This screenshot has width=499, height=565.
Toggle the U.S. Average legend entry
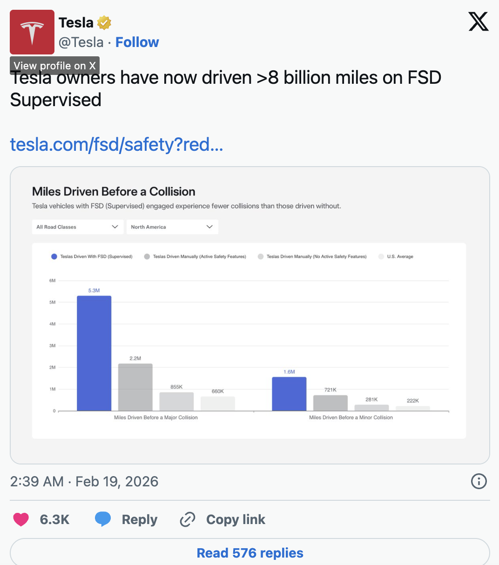click(396, 256)
